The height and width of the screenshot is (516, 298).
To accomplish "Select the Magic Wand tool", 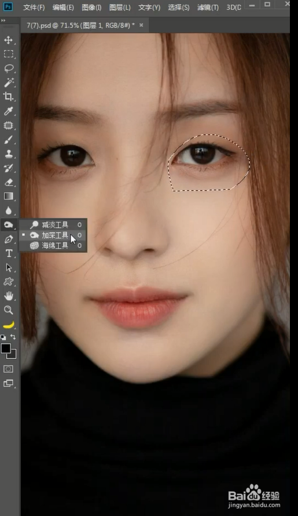I will click(x=8, y=82).
